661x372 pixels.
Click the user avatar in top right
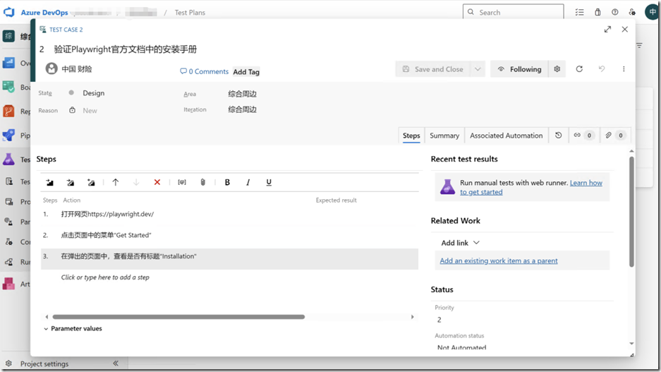pyautogui.click(x=652, y=12)
